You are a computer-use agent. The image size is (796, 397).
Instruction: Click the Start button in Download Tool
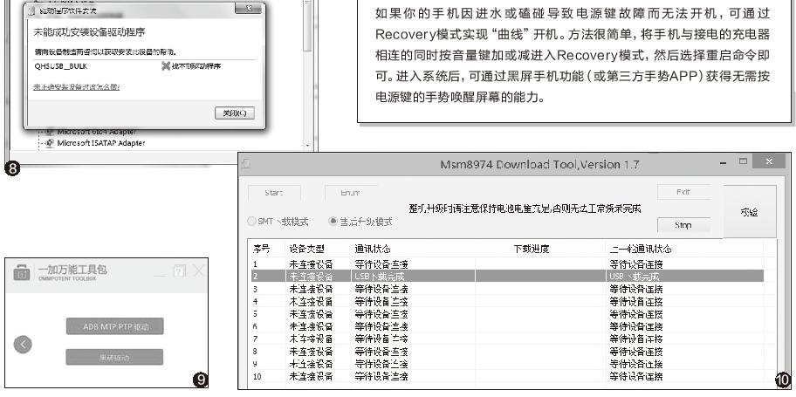coord(274,193)
